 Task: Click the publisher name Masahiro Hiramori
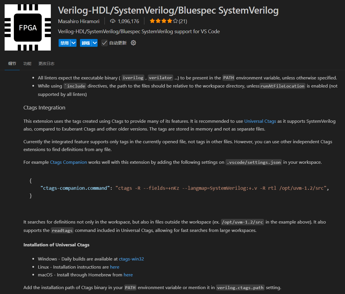click(79, 21)
